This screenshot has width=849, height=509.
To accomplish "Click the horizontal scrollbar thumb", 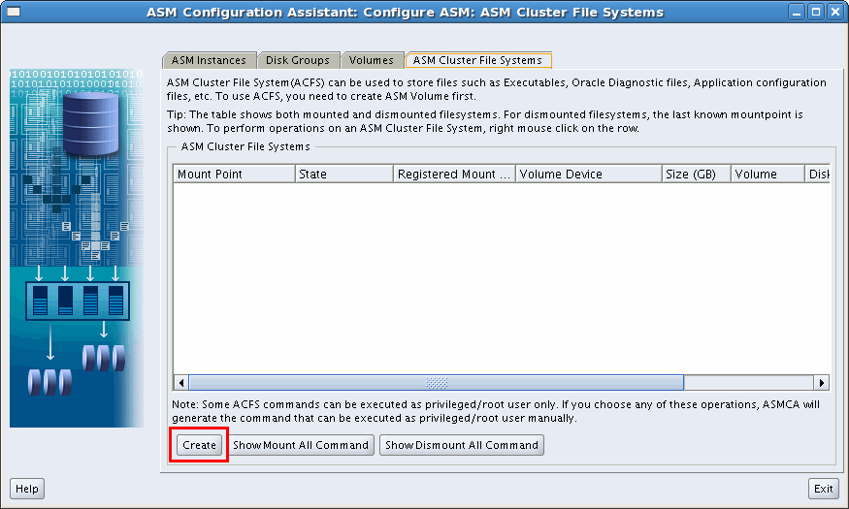I will (437, 383).
